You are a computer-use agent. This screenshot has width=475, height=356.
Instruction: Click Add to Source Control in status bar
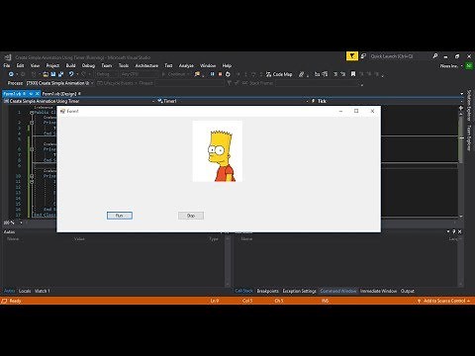(x=444, y=301)
